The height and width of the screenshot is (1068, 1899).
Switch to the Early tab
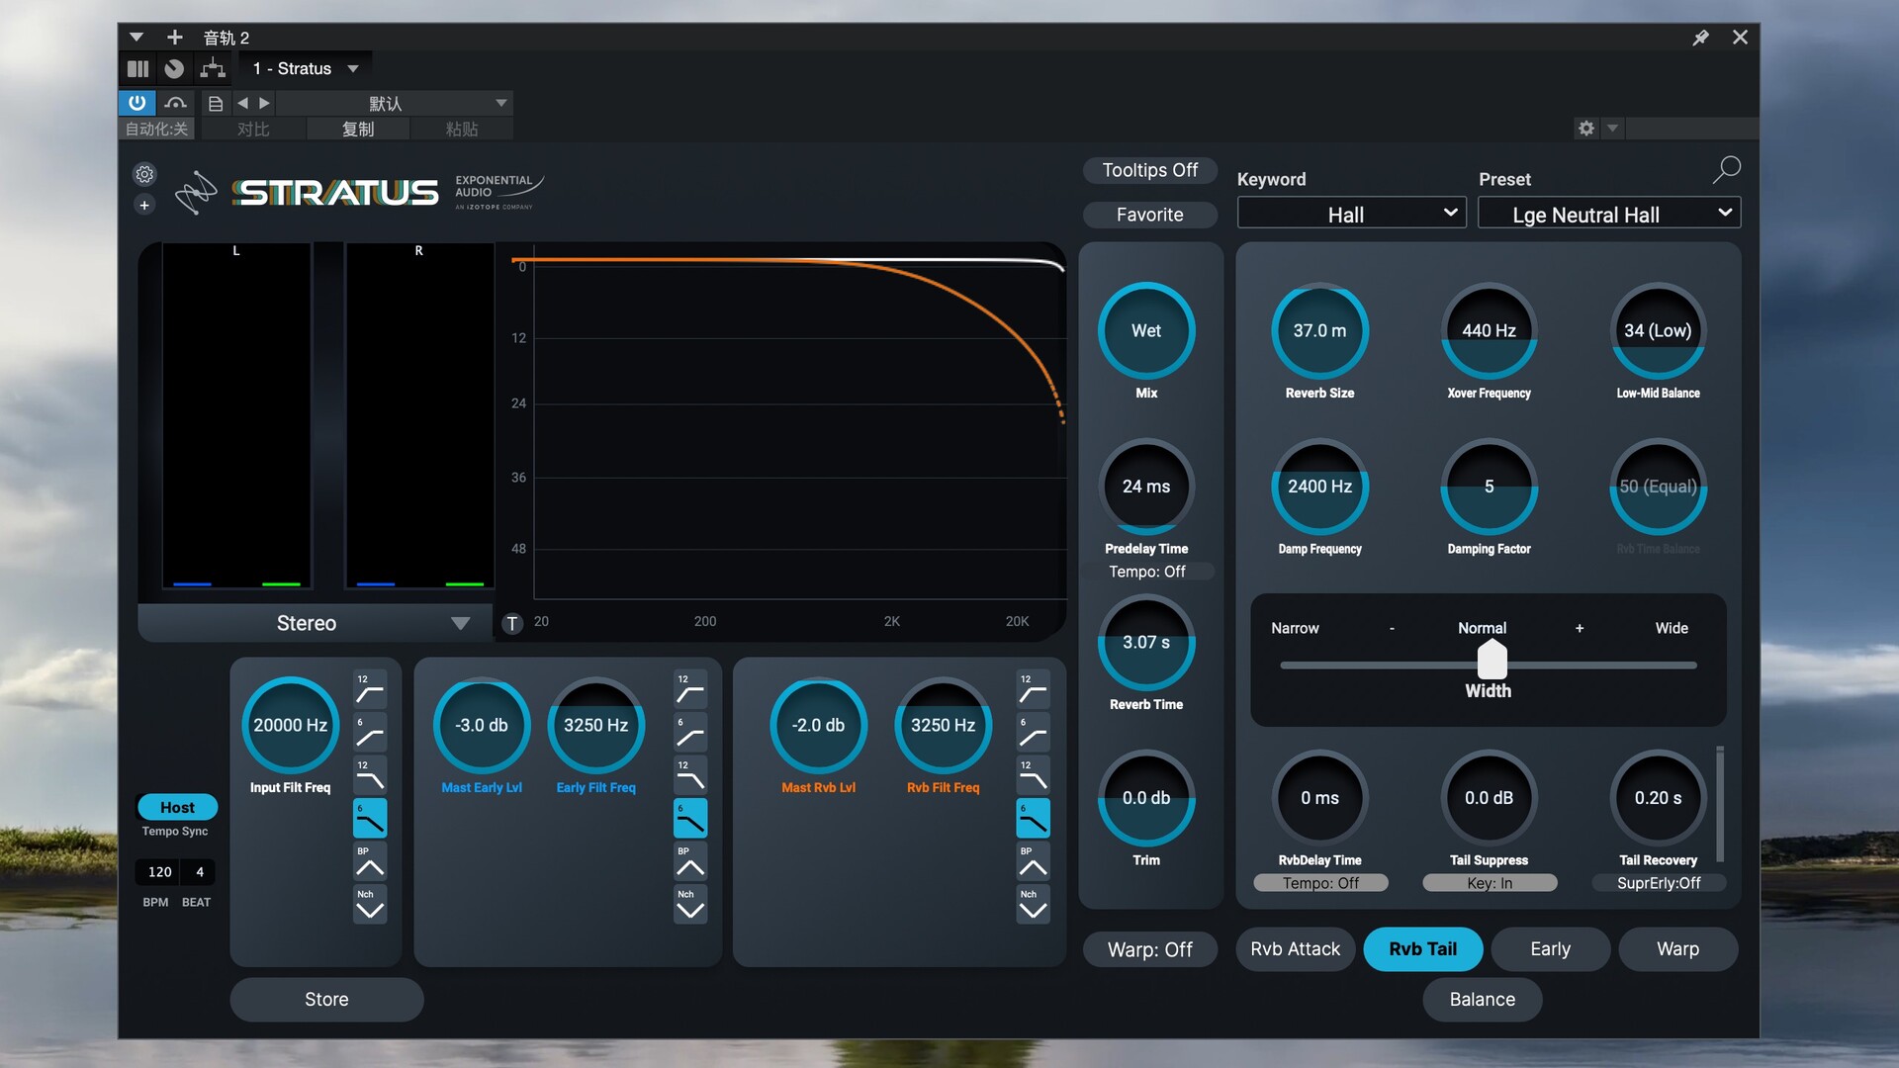point(1550,948)
